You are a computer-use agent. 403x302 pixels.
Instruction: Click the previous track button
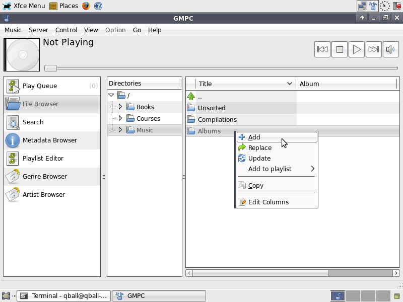click(x=322, y=49)
